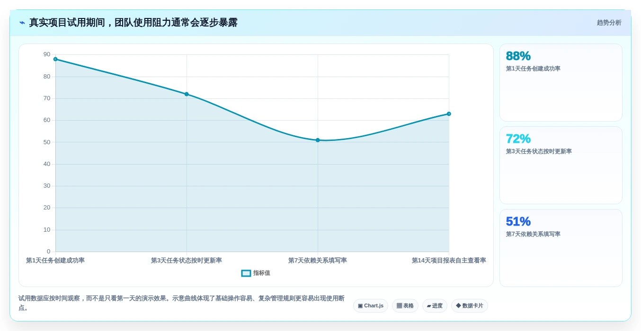641x331 pixels.
Task: Click card label 第3天任务状态按时更新率
Action: (539, 151)
